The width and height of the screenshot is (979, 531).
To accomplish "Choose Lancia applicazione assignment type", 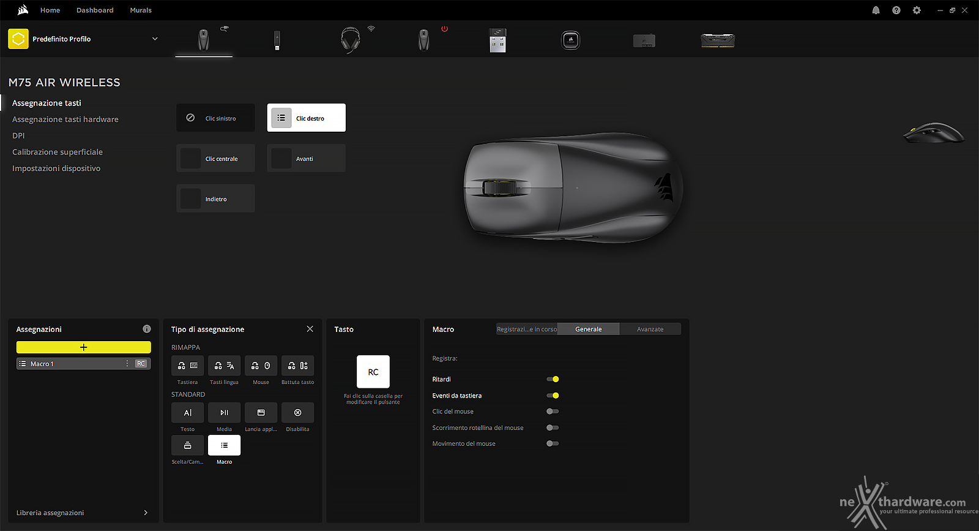I will [261, 413].
